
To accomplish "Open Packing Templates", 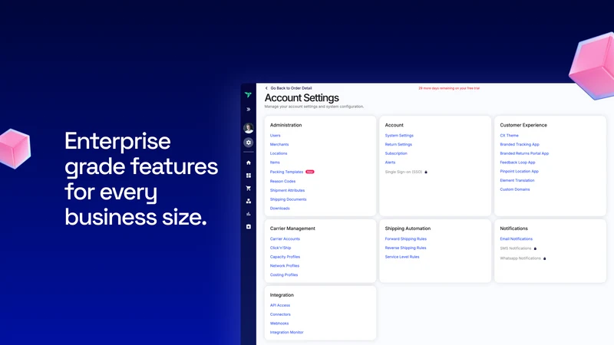I will coord(286,172).
